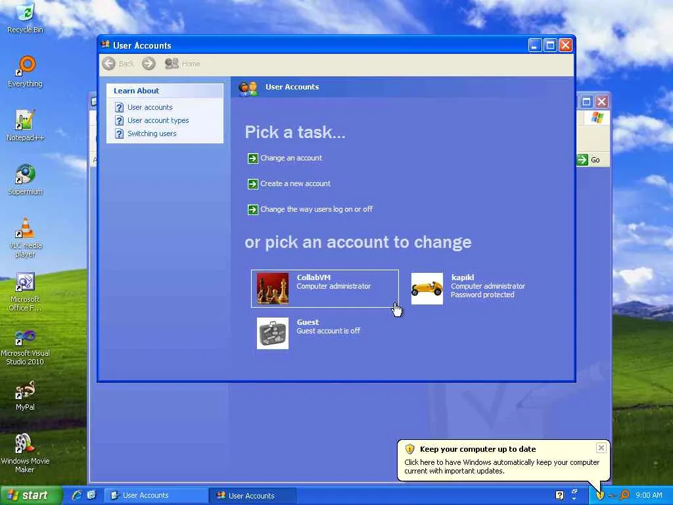Select the 'Create a new account' task

295,184
